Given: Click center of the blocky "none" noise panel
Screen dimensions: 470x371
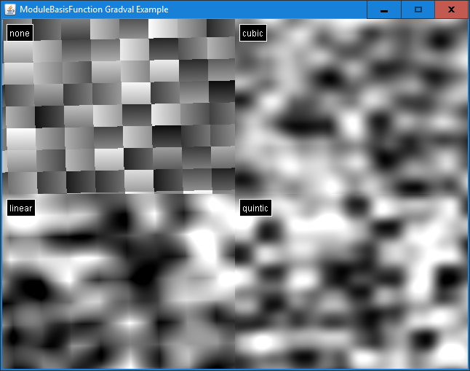Looking at the screenshot, I should coord(119,106).
